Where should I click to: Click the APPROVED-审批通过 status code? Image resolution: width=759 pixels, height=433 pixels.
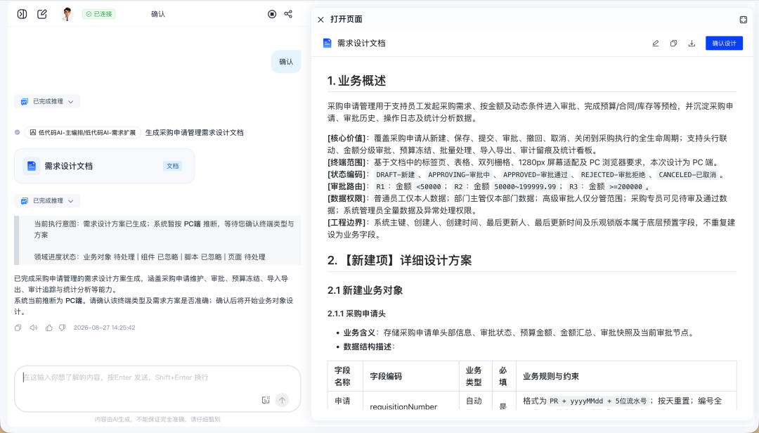tap(536, 174)
